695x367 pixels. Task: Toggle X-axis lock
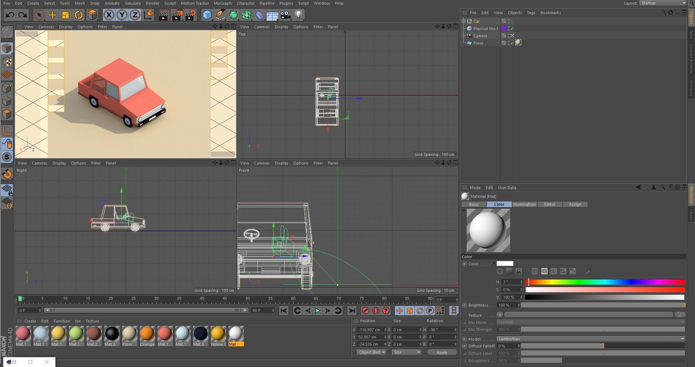pyautogui.click(x=109, y=15)
